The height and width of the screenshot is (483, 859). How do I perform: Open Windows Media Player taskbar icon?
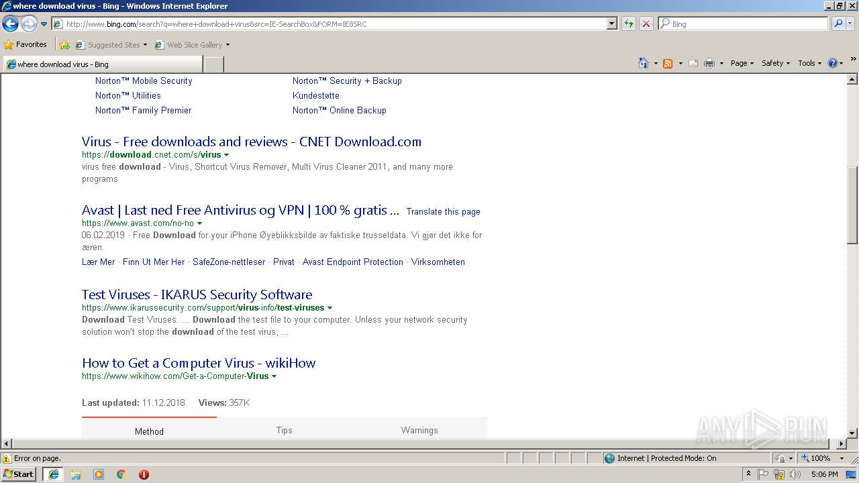click(x=99, y=474)
